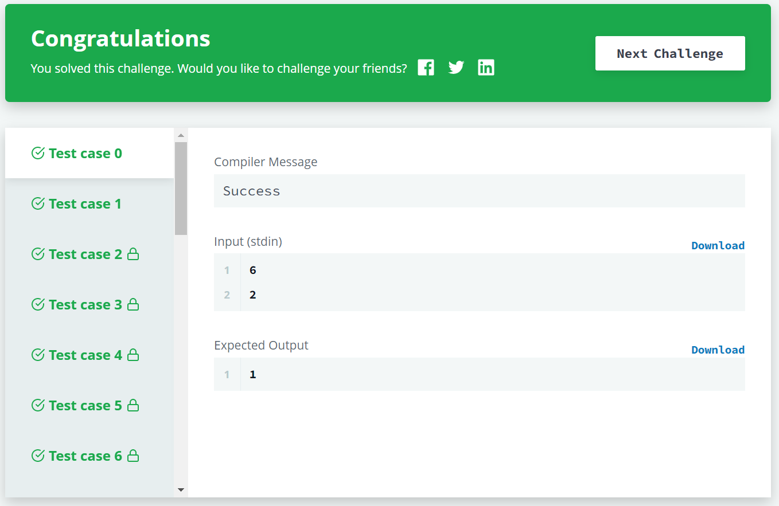Click the lock icon on Test case 2
This screenshot has height=506, width=779.
pos(133,254)
